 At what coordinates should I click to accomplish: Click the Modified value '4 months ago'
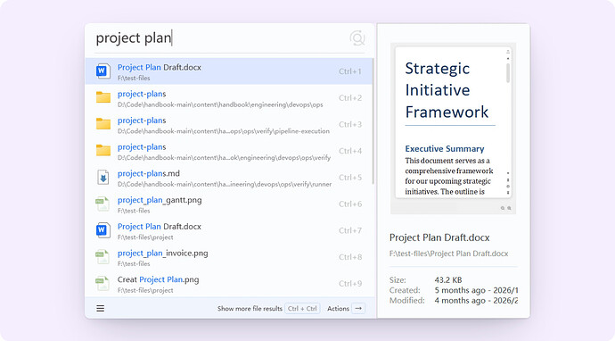(x=461, y=301)
